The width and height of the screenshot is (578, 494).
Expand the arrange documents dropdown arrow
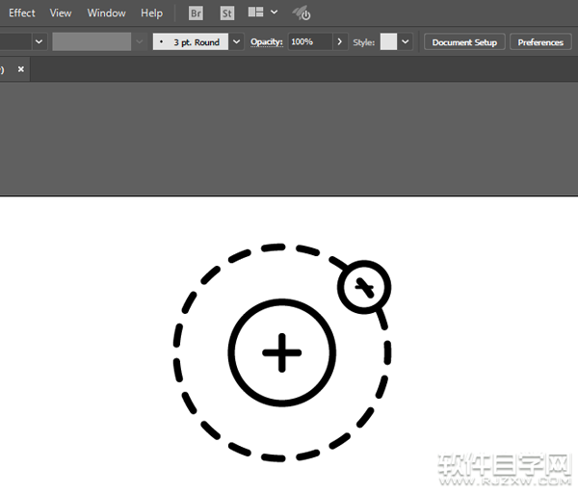275,13
